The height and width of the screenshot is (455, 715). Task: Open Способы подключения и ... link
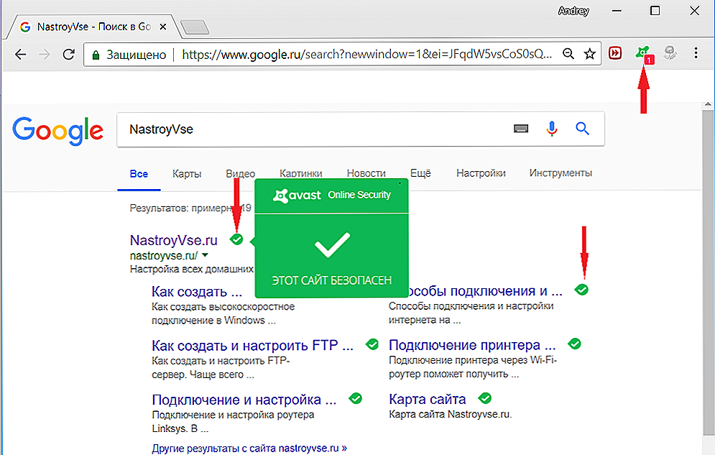(x=486, y=291)
